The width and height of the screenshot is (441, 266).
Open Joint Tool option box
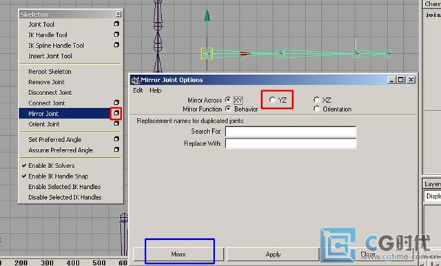tap(116, 24)
